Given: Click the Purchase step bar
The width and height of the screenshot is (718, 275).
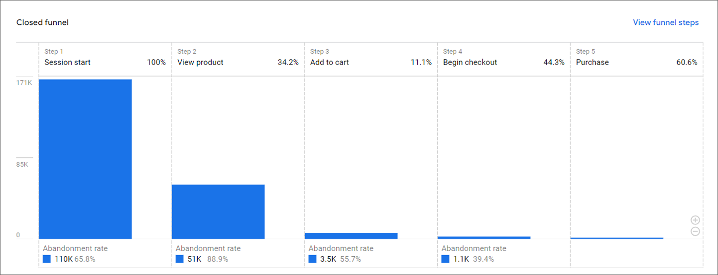Looking at the screenshot, I should pos(617,238).
